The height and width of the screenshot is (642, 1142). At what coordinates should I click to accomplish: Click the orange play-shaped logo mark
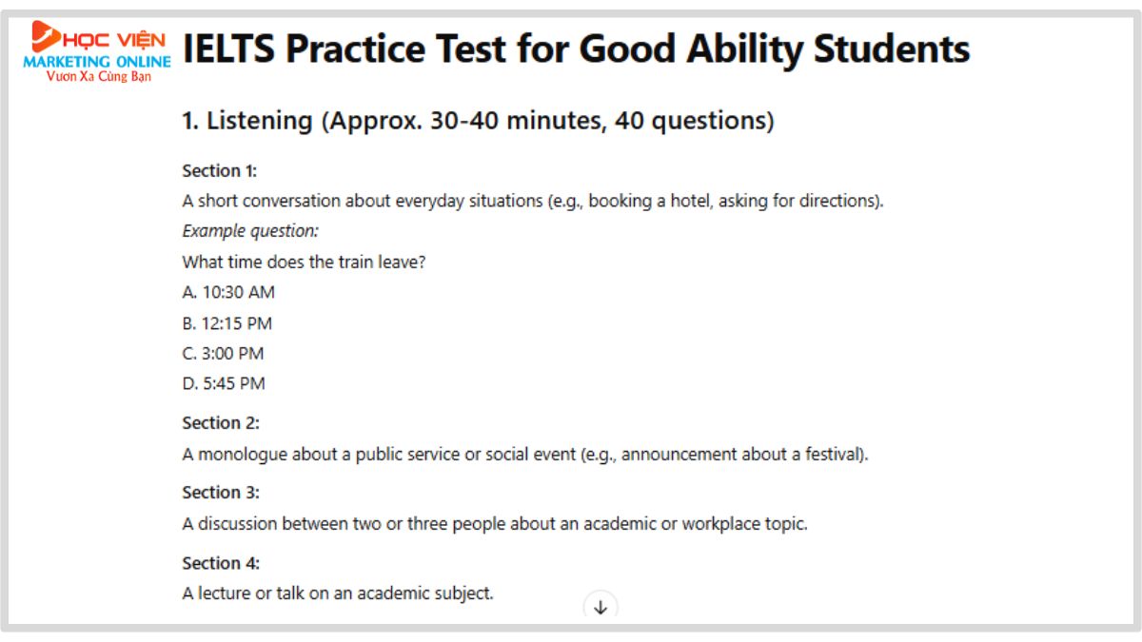44,36
